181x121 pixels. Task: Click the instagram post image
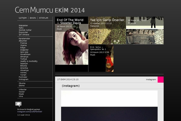point(109,106)
